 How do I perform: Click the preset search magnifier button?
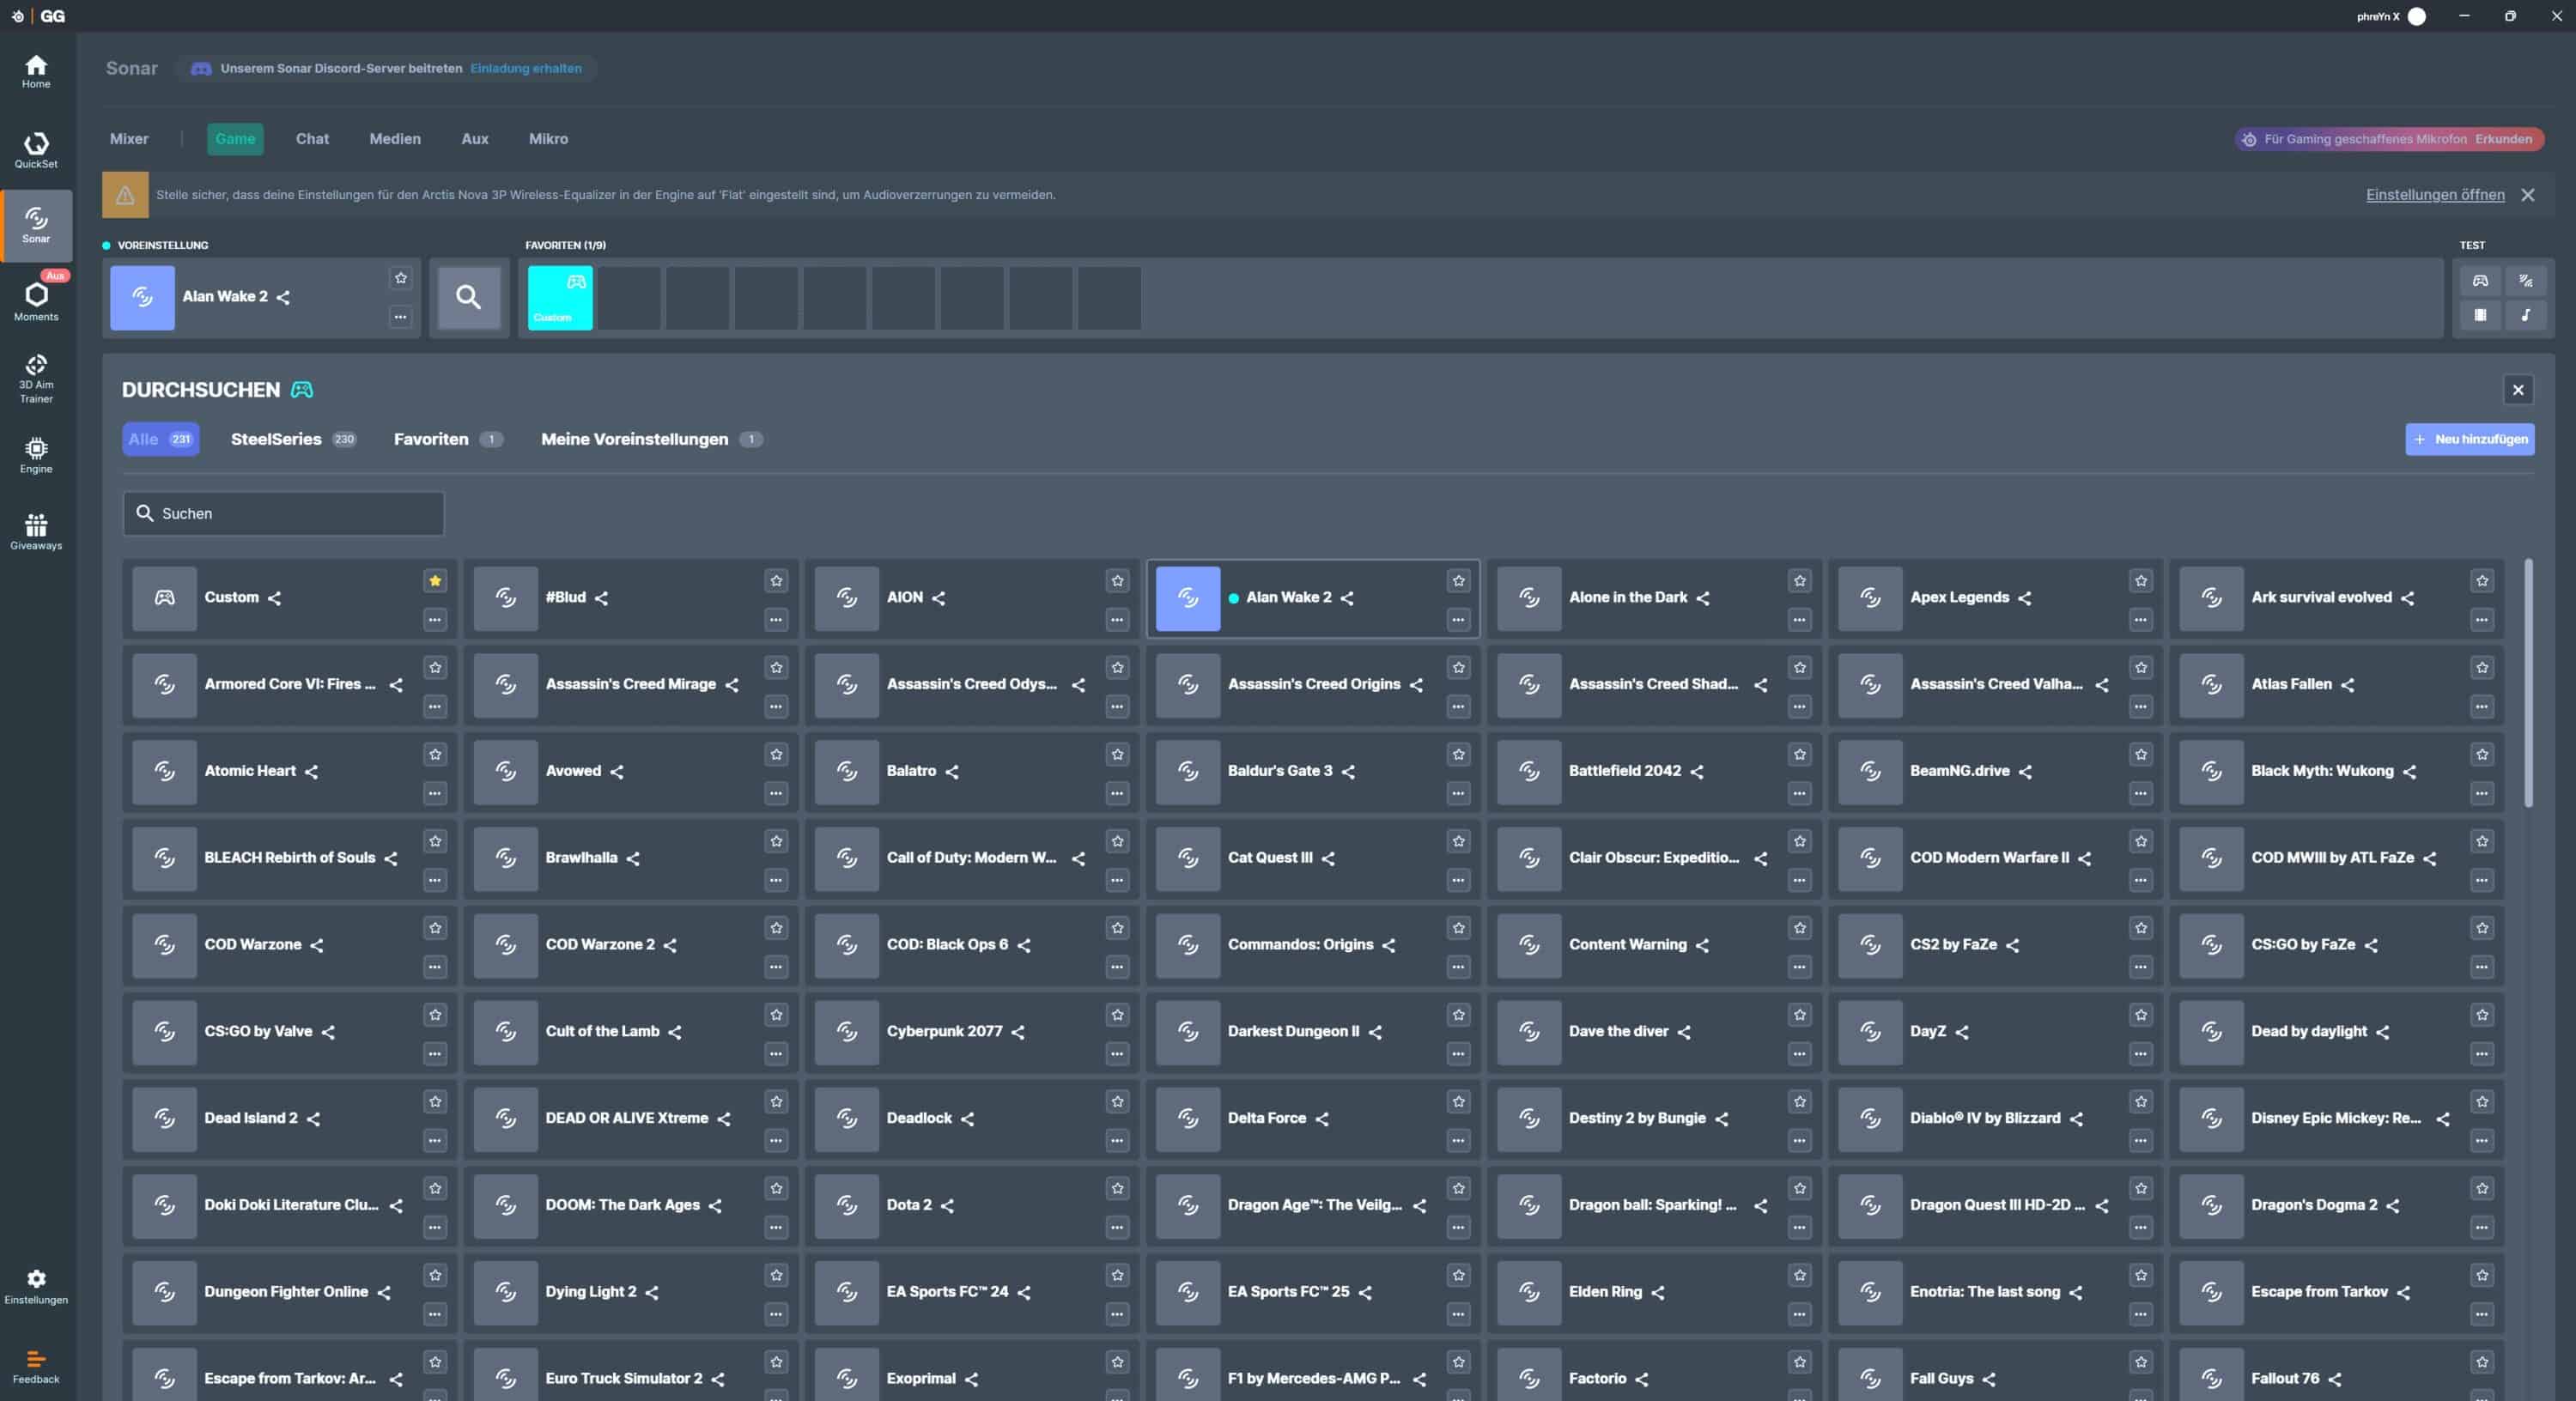(468, 297)
